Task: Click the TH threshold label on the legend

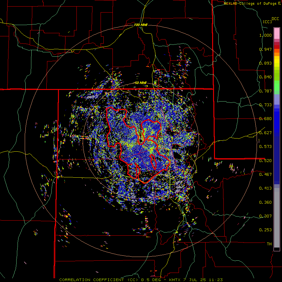Action: coord(269,244)
